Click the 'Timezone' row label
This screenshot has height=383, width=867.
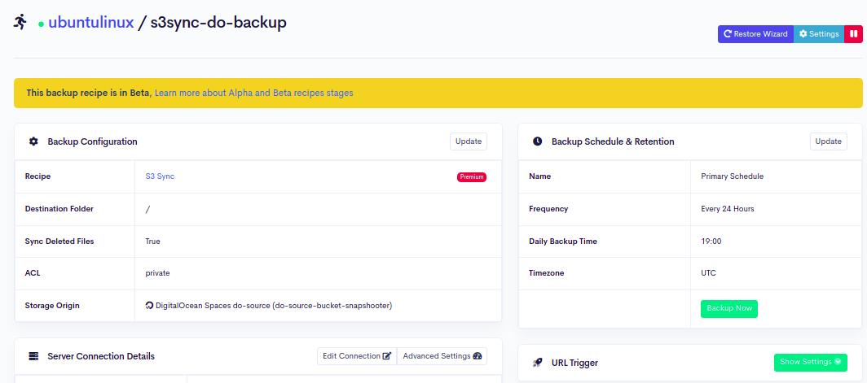[x=547, y=273]
